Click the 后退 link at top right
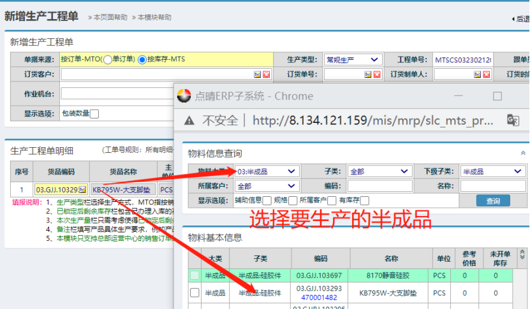Viewport: 530px width, 309px height. point(522,19)
